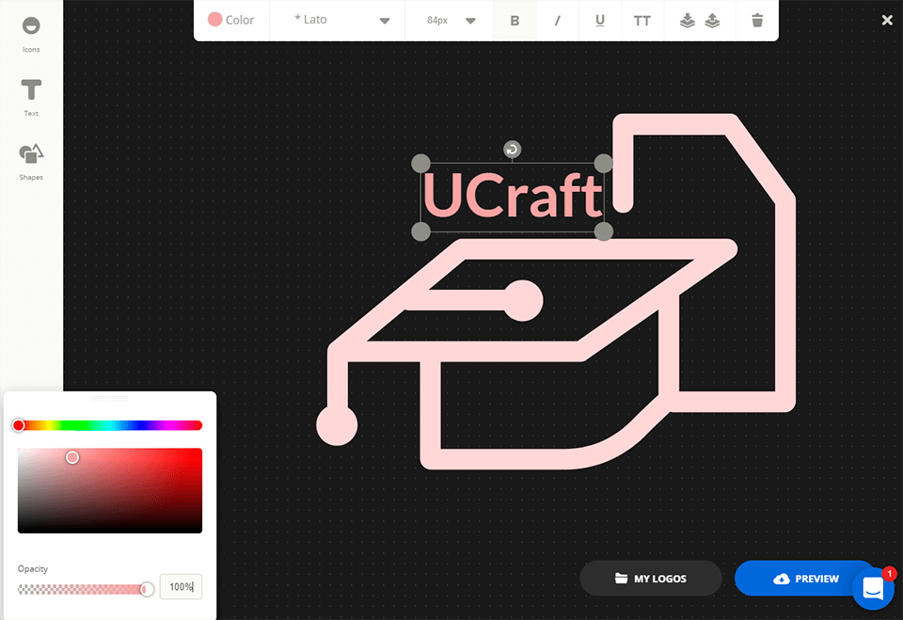This screenshot has width=903, height=620.
Task: Click the opacity percentage input field
Action: click(180, 586)
